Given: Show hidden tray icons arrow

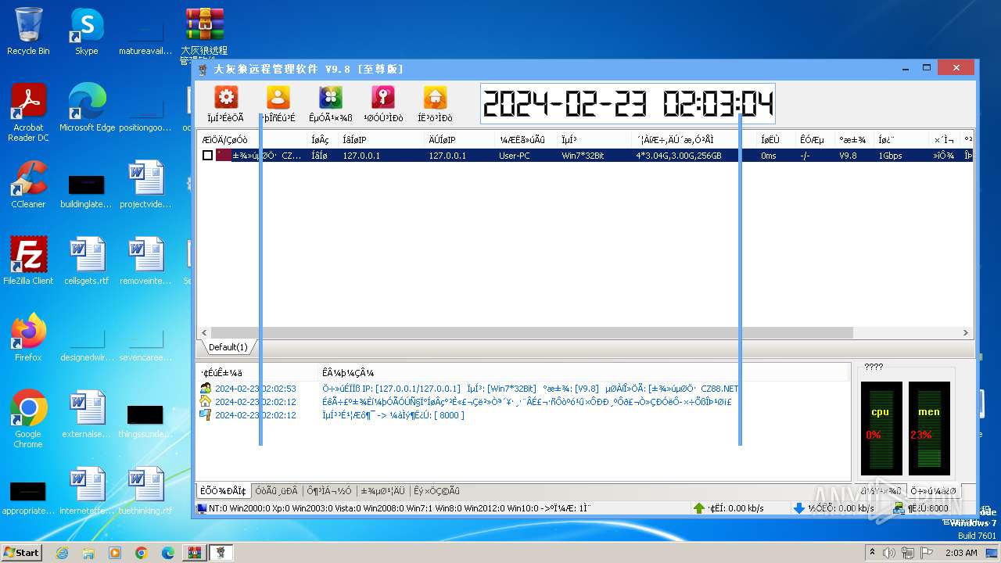Looking at the screenshot, I should [x=872, y=553].
